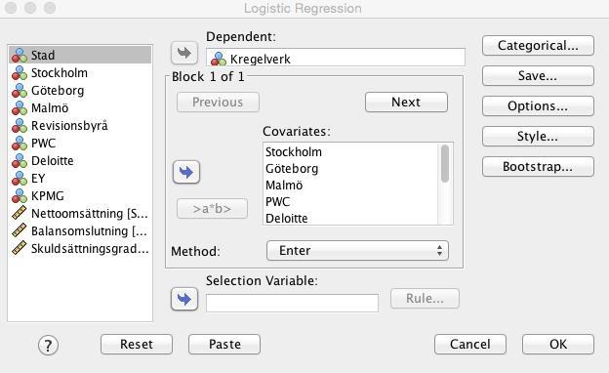Viewport: 609px width, 373px height.
Task: Select Balansomslutning variable in source list
Action: pyautogui.click(x=80, y=230)
